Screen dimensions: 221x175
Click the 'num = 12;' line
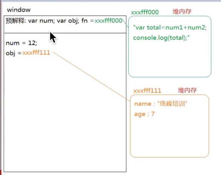point(21,43)
